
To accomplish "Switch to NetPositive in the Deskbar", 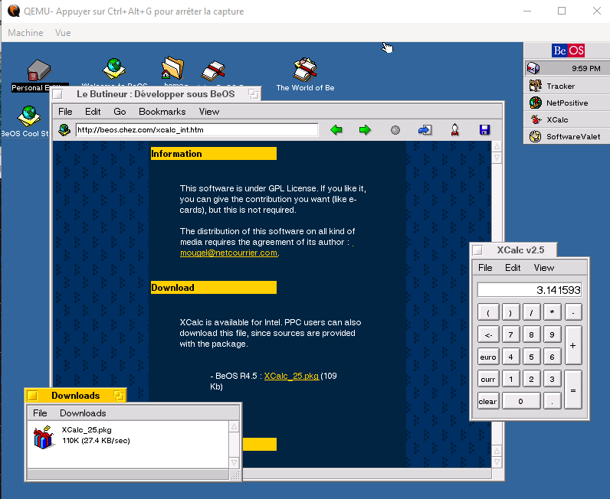I will coord(567,103).
